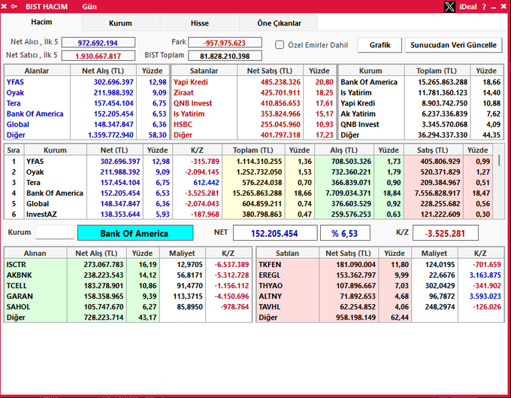
Task: Open the X (Twitter) icon in title bar
Action: point(449,7)
